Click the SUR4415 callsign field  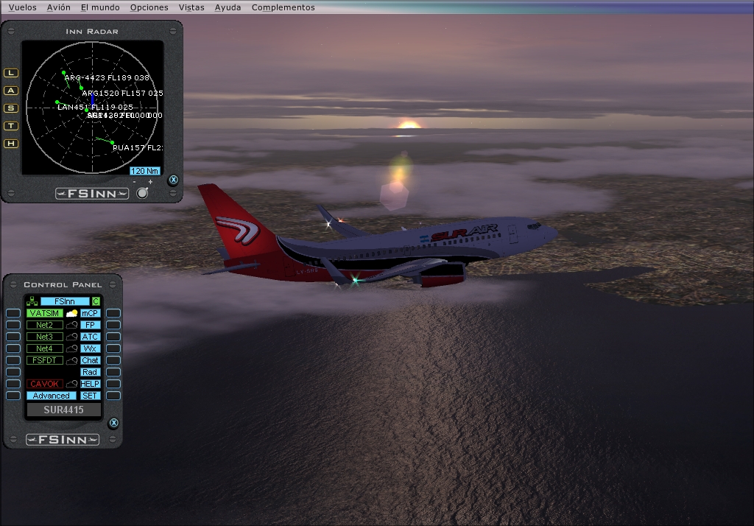(63, 410)
